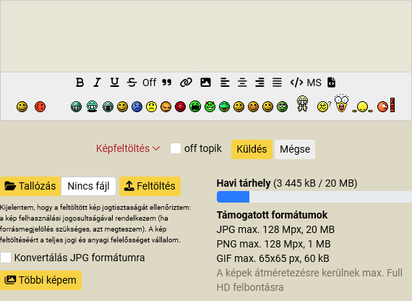412x301 pixels.
Task: Click the Full HD resize notice text
Action: (309, 280)
